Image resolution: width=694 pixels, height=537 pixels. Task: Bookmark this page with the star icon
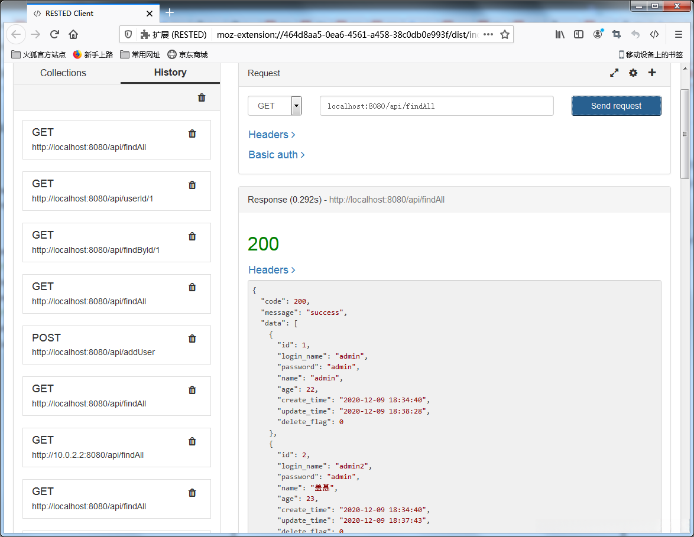tap(505, 35)
